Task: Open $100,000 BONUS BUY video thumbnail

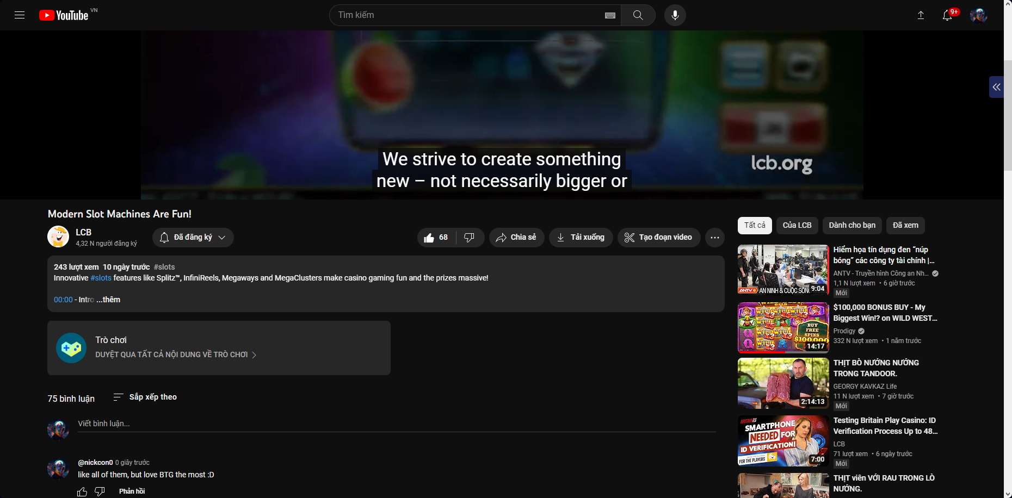Action: point(783,328)
